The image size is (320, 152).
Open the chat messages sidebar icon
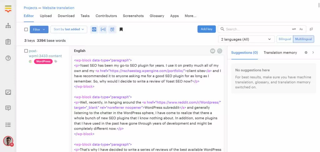8,108
